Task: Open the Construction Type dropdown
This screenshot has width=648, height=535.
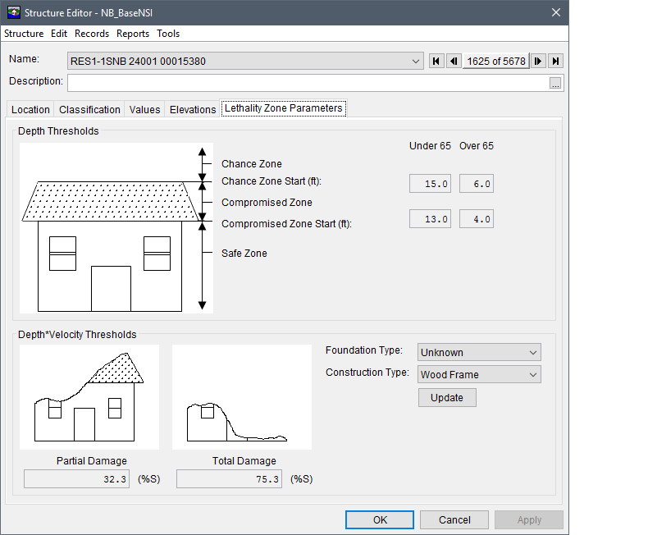Action: [479, 374]
